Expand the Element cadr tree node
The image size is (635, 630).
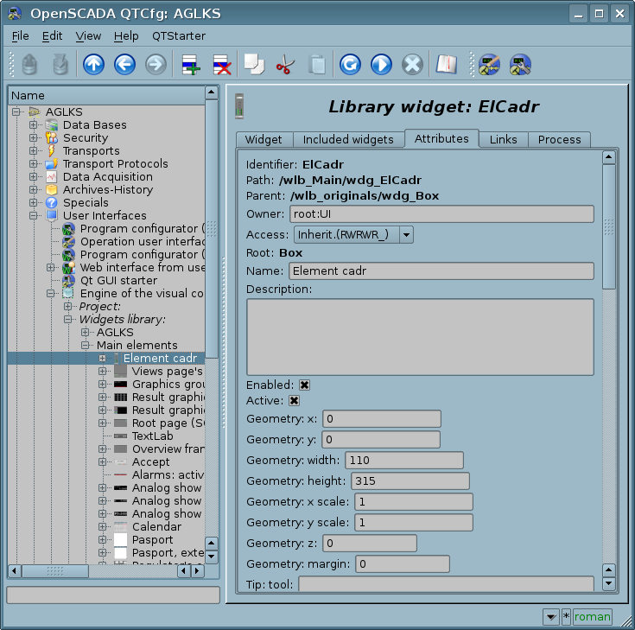point(102,358)
